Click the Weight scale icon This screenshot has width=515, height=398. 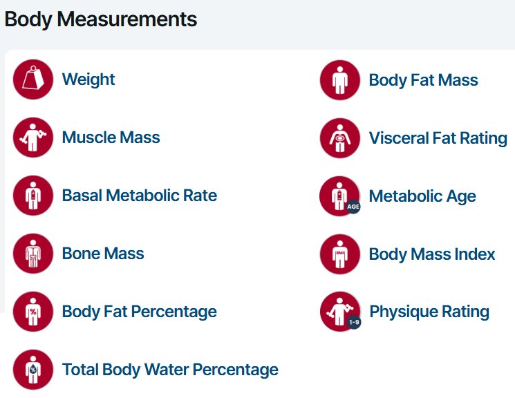tap(32, 79)
